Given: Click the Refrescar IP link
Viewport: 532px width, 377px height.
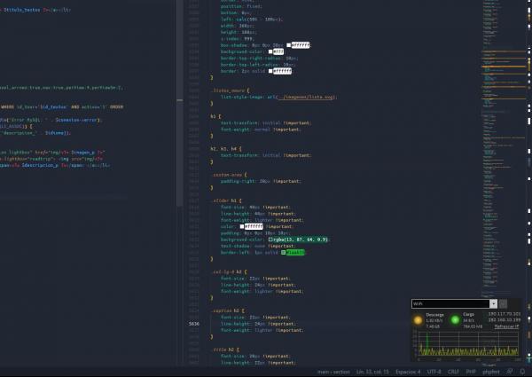Looking at the screenshot, I should click(x=506, y=326).
